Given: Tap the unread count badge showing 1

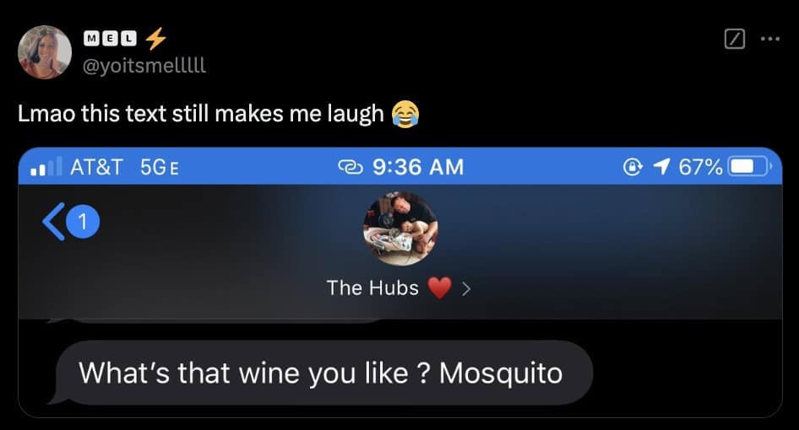Looking at the screenshot, I should 83,222.
